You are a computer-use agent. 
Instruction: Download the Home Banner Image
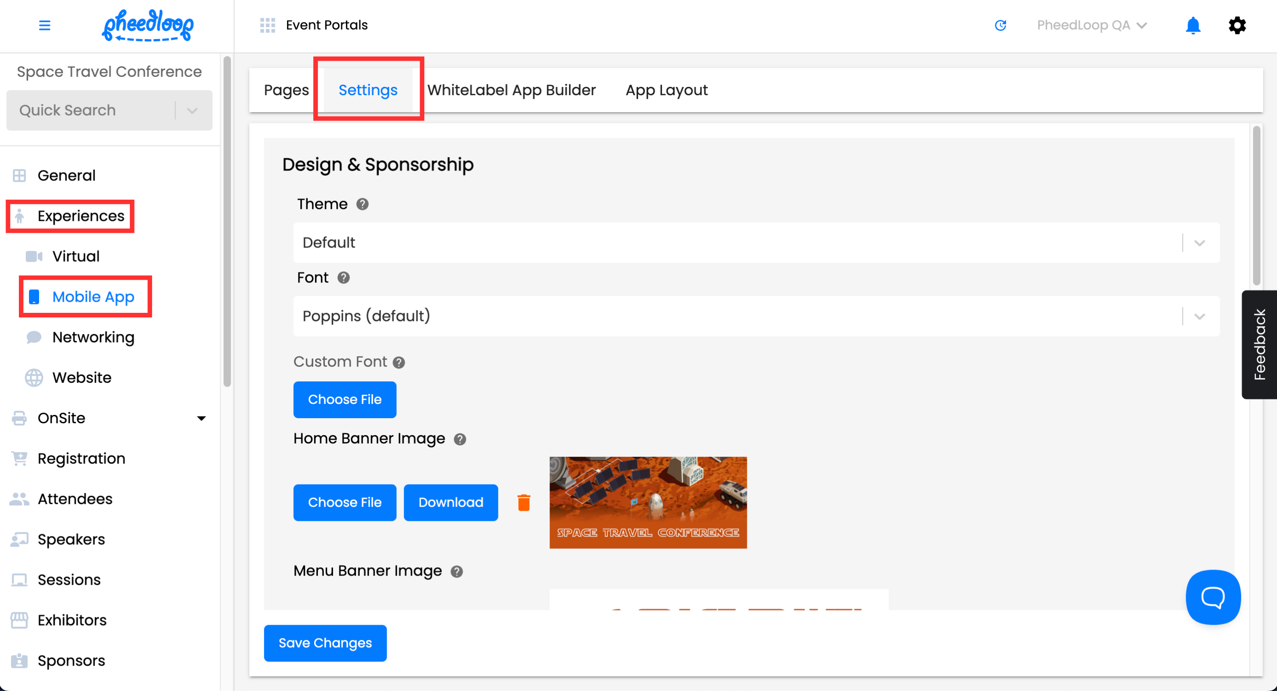point(450,502)
